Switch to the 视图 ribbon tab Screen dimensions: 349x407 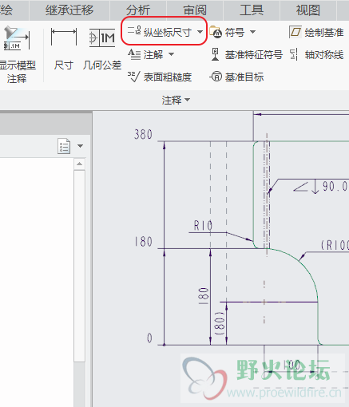click(308, 10)
